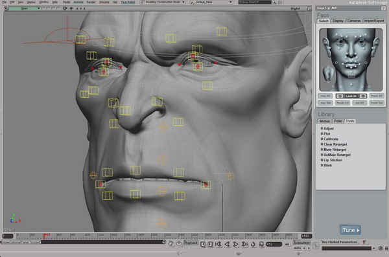Viewport: 389px width, 257px height.
Task: Click the key icon left of Key Marked Parameters
Action: pyautogui.click(x=315, y=245)
